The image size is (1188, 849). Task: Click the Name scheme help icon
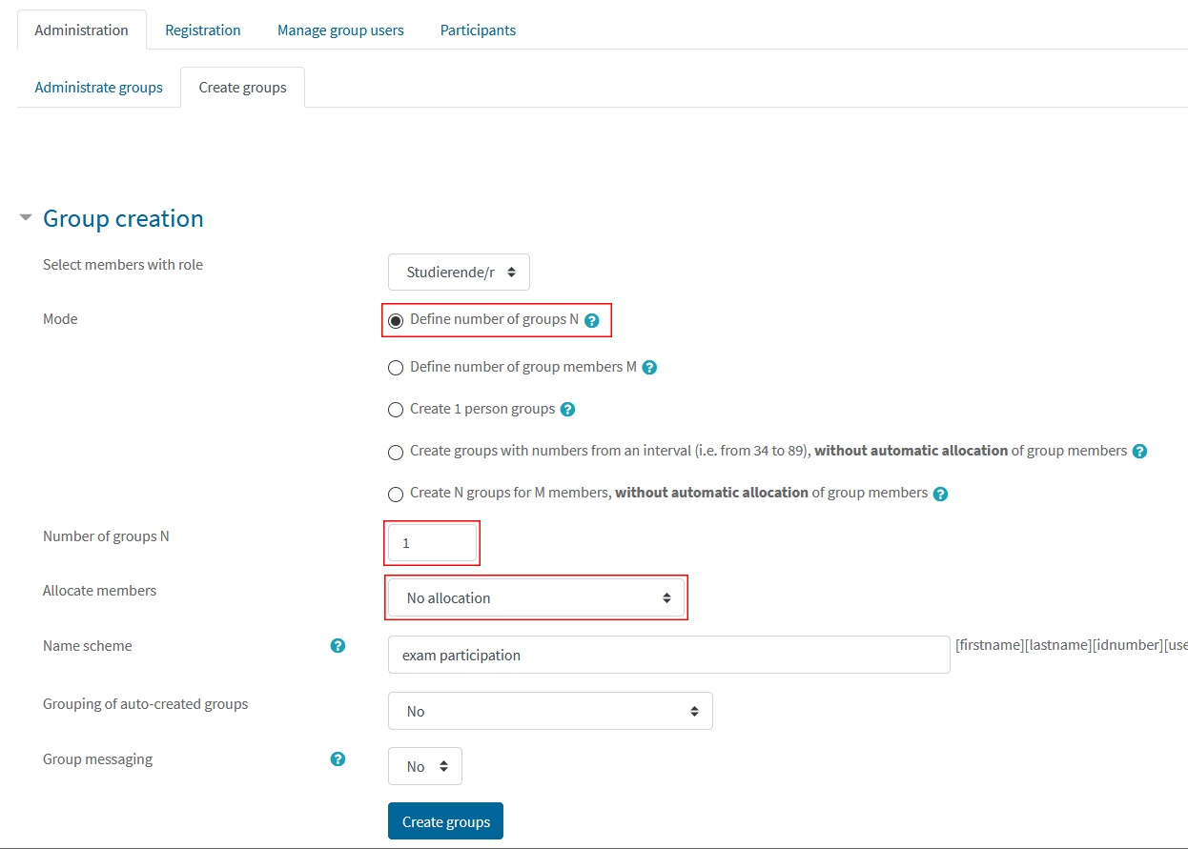[338, 645]
